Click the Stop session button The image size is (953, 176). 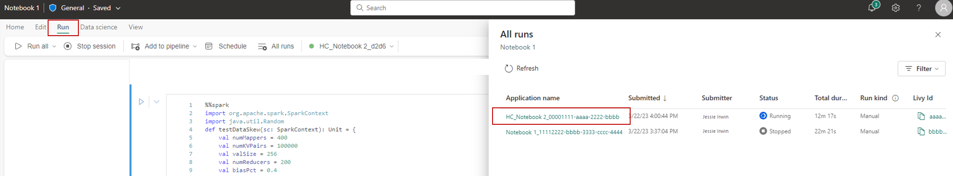click(90, 46)
